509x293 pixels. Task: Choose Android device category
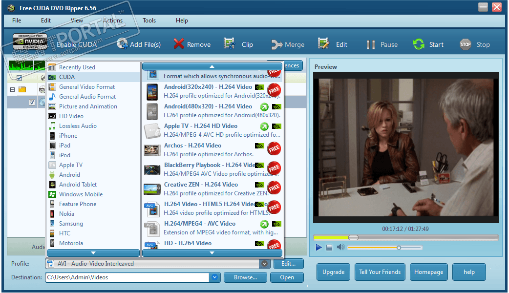coord(93,174)
